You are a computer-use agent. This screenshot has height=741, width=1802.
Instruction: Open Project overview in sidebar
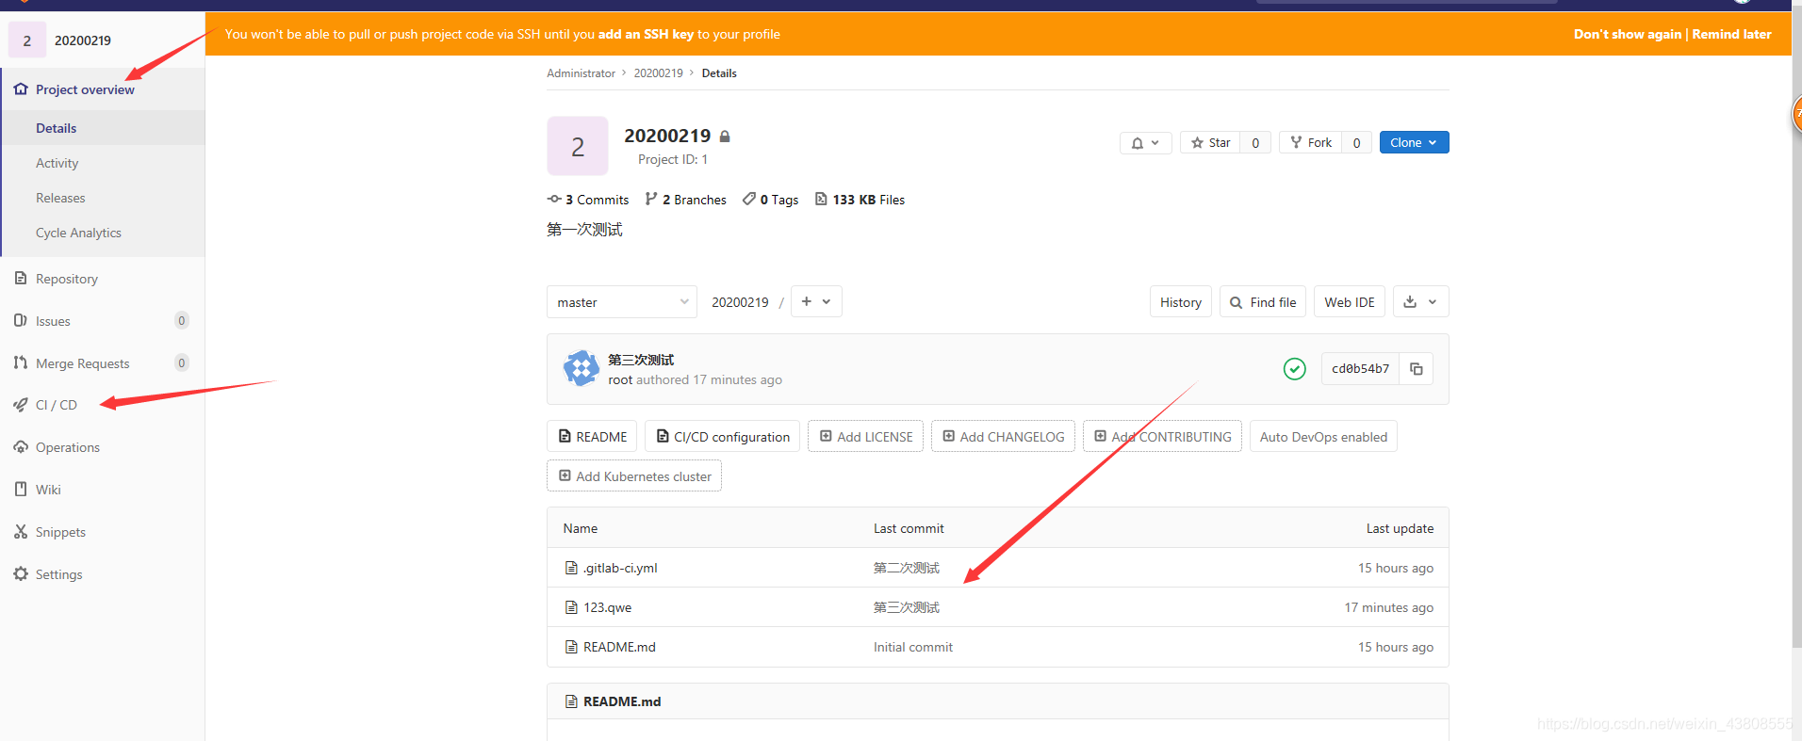(x=85, y=89)
